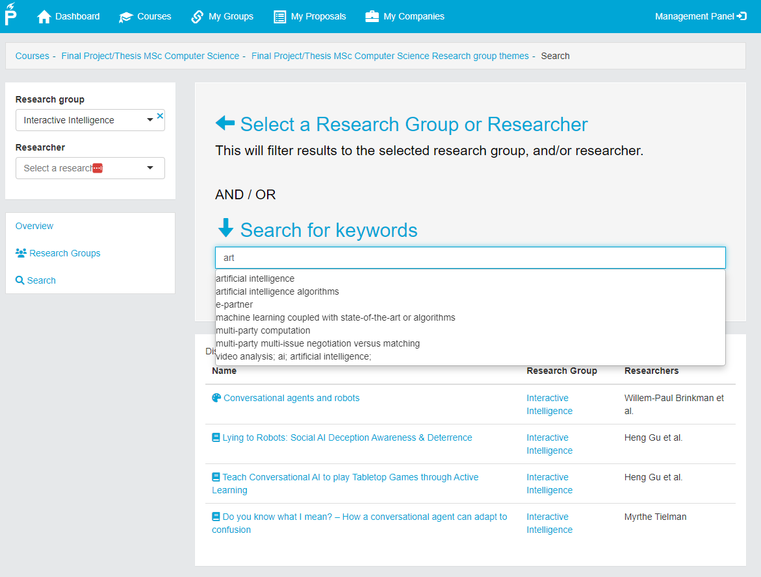Viewport: 761px width, 577px height.
Task: Click the My Companies briefcase icon
Action: [x=372, y=17]
